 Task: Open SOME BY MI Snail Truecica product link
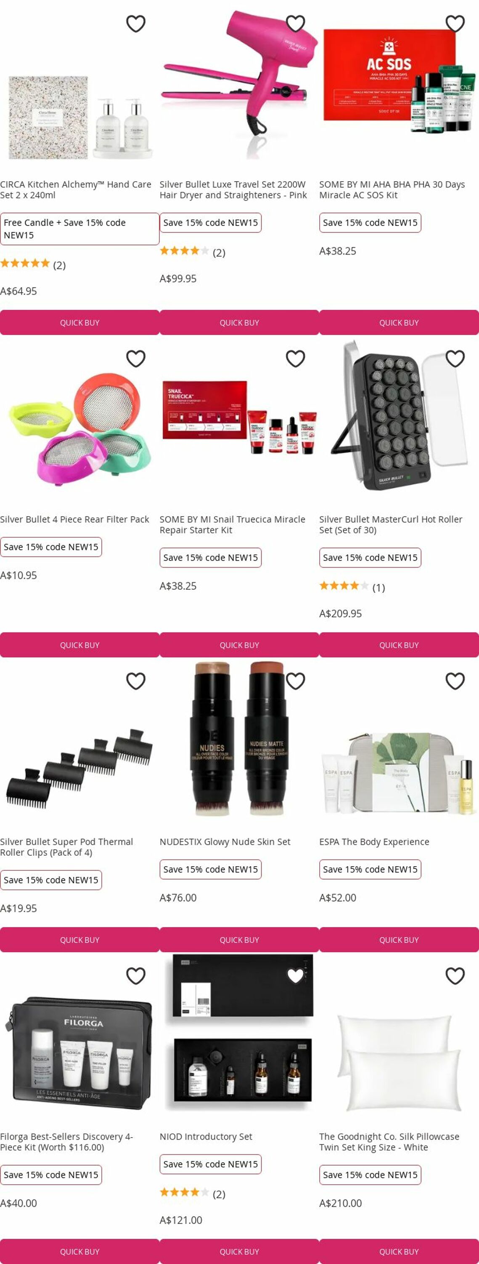click(232, 525)
